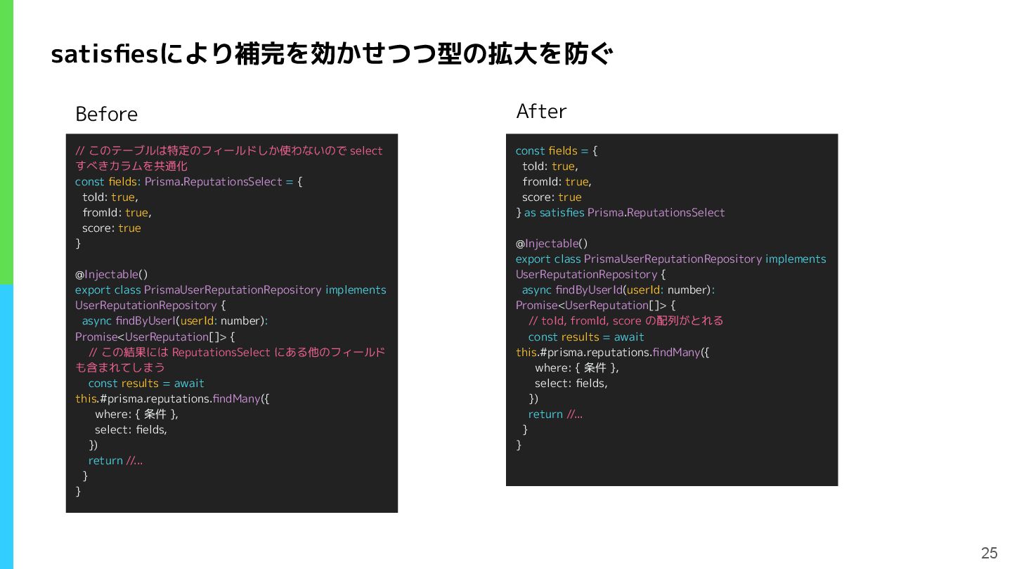This screenshot has height=569, width=1012.
Task: Click the Before comment 'この結果には ReputationsSelect'
Action: pos(237,352)
